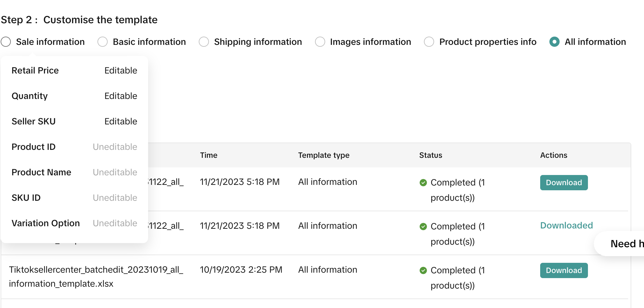Select the Images information radio button
Screen dimensions: 644x308
click(320, 42)
